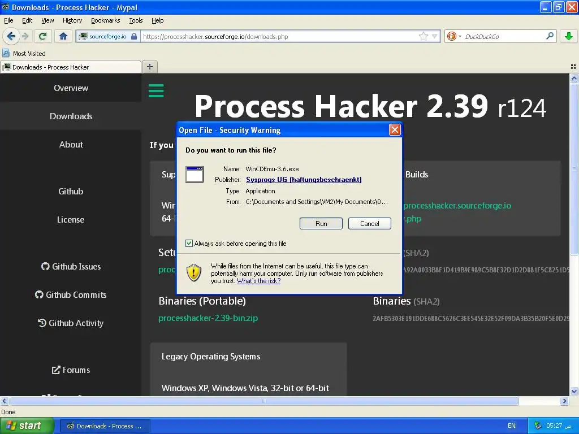Image resolution: width=579 pixels, height=434 pixels.
Task: Open the URL history dropdown arrow
Action: click(435, 36)
